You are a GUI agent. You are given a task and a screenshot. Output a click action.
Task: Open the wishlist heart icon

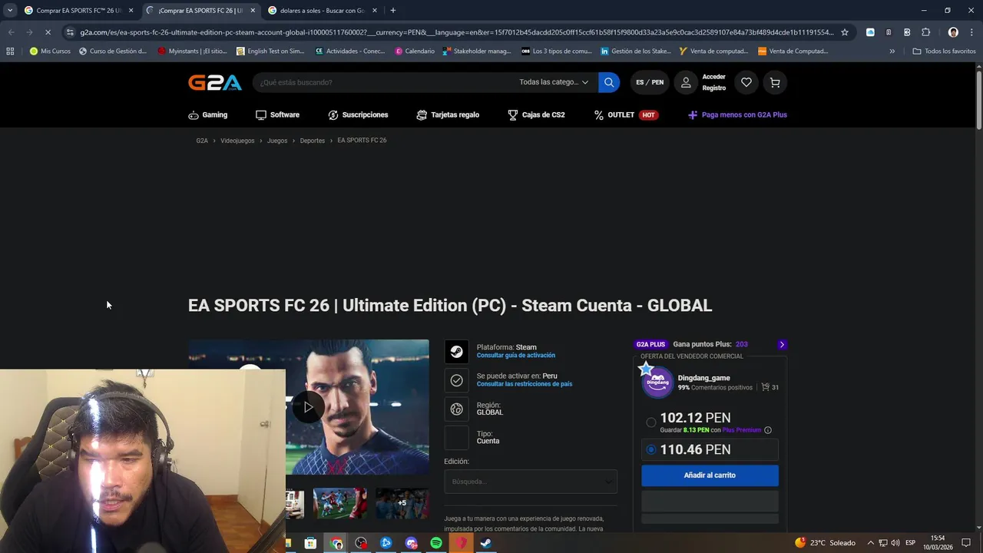[746, 82]
